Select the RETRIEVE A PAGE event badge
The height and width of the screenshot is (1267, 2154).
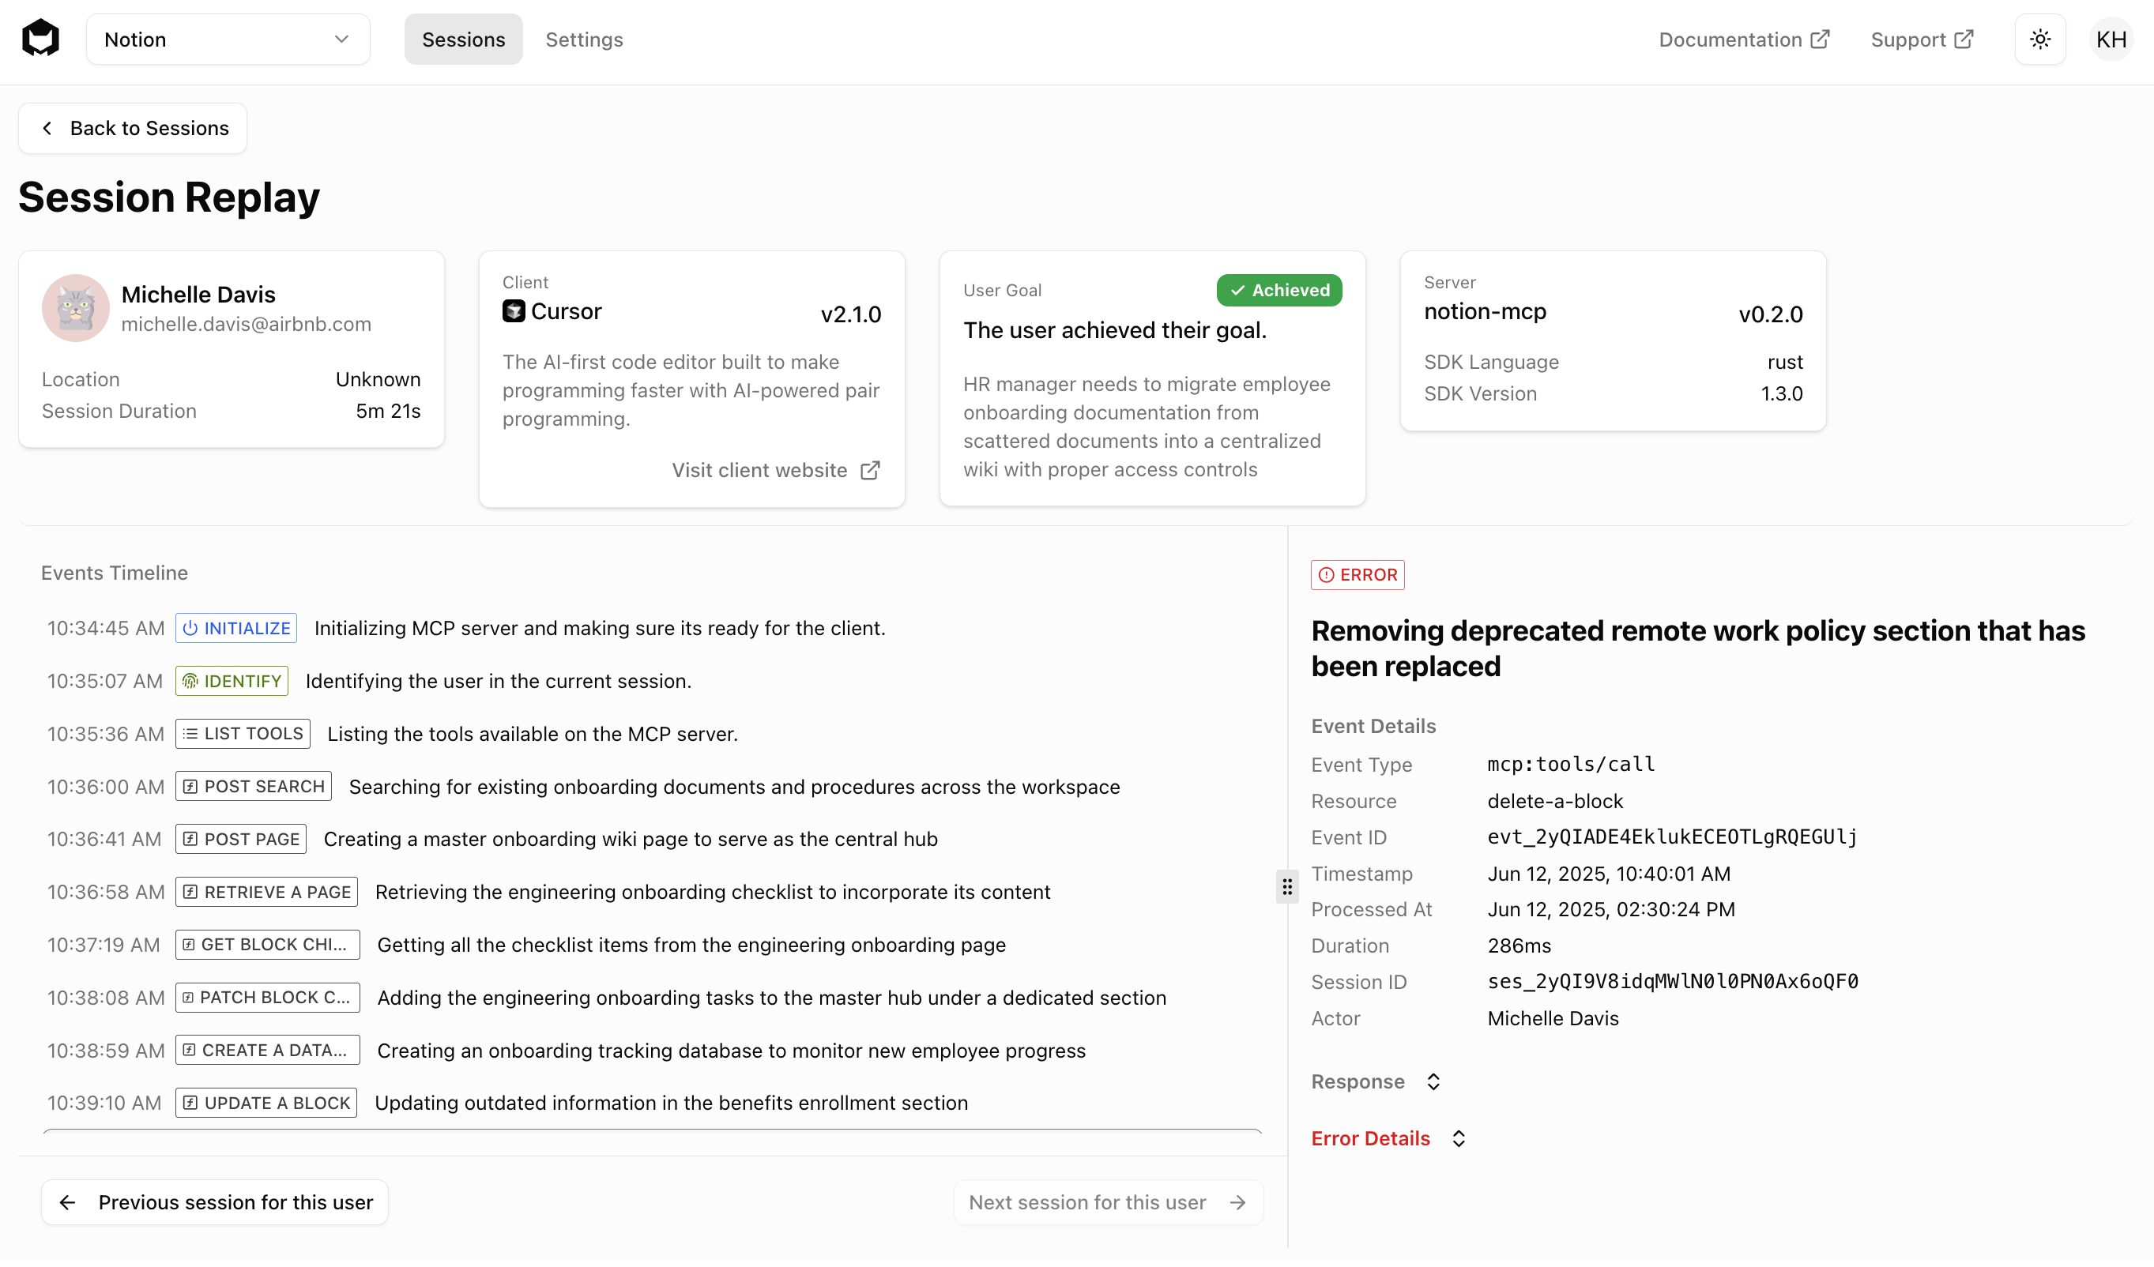(267, 892)
